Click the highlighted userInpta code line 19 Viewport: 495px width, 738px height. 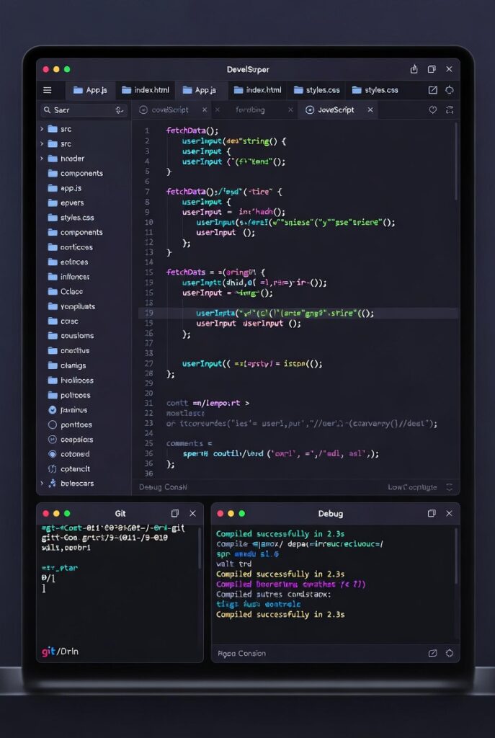(x=298, y=313)
